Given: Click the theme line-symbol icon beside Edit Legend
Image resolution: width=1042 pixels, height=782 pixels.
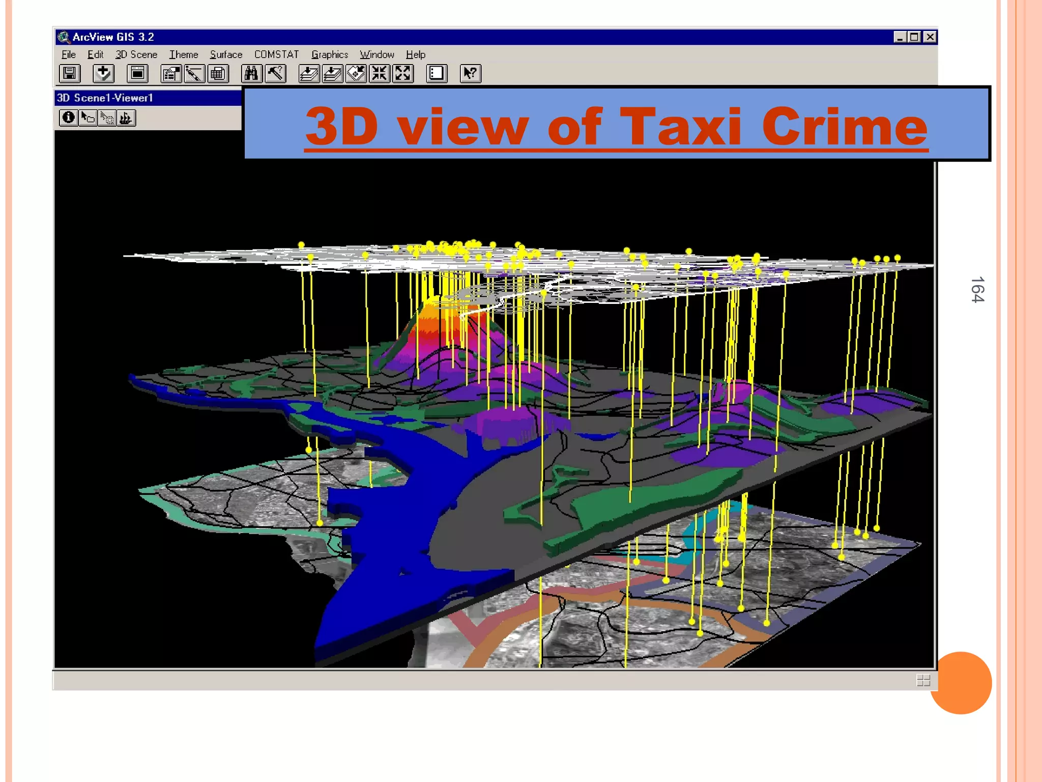Looking at the screenshot, I should tap(194, 74).
